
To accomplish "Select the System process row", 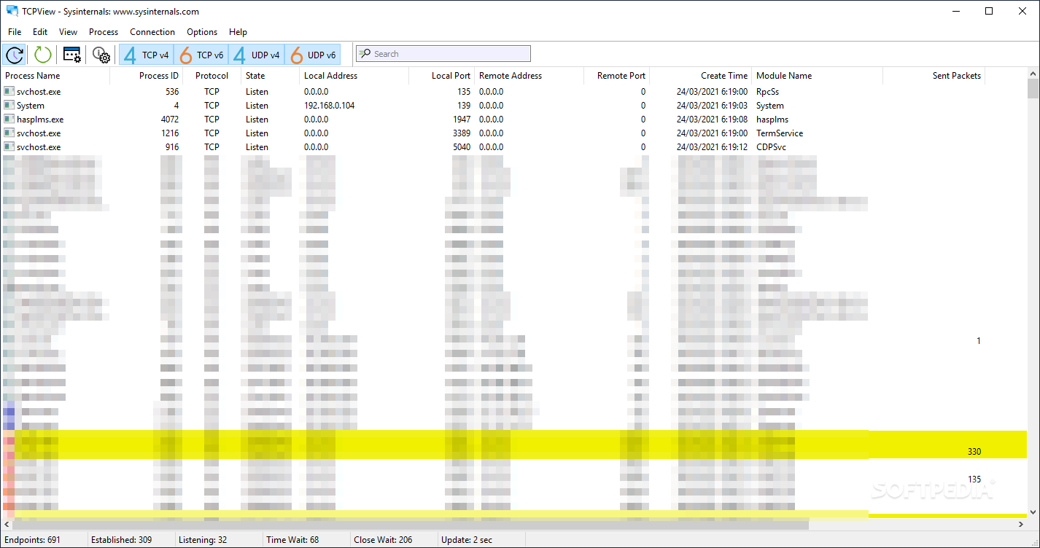I will click(513, 106).
